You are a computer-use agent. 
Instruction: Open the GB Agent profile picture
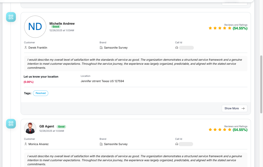tap(30, 128)
